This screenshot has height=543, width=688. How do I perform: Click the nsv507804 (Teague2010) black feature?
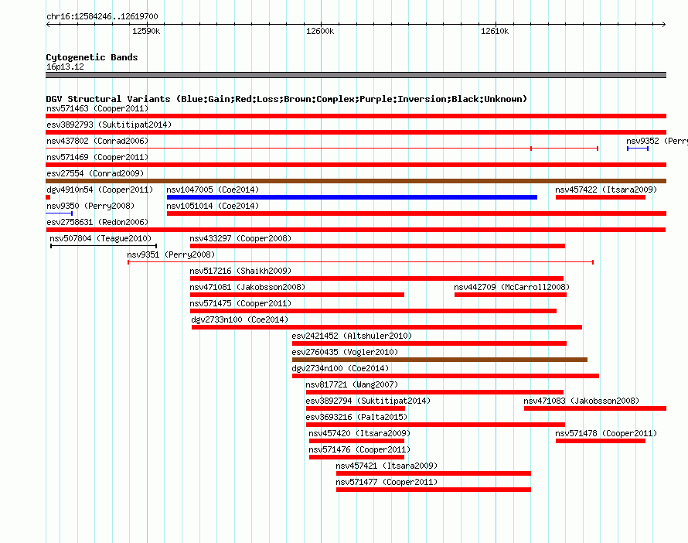[x=104, y=246]
